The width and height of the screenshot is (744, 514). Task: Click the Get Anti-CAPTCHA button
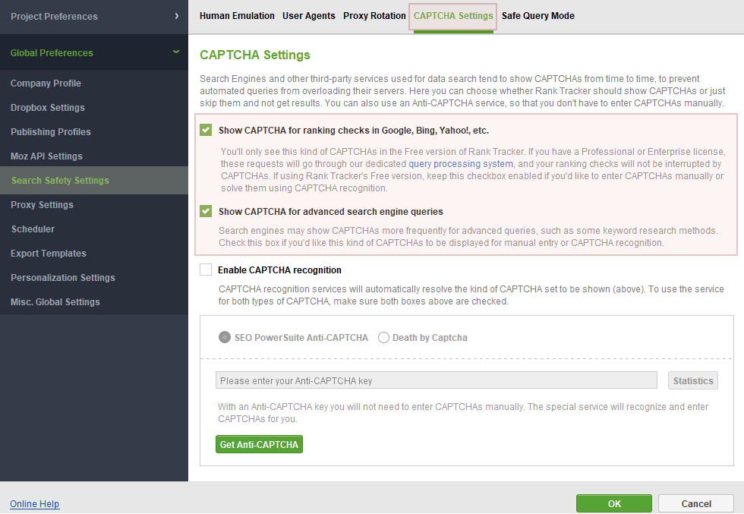tap(259, 444)
